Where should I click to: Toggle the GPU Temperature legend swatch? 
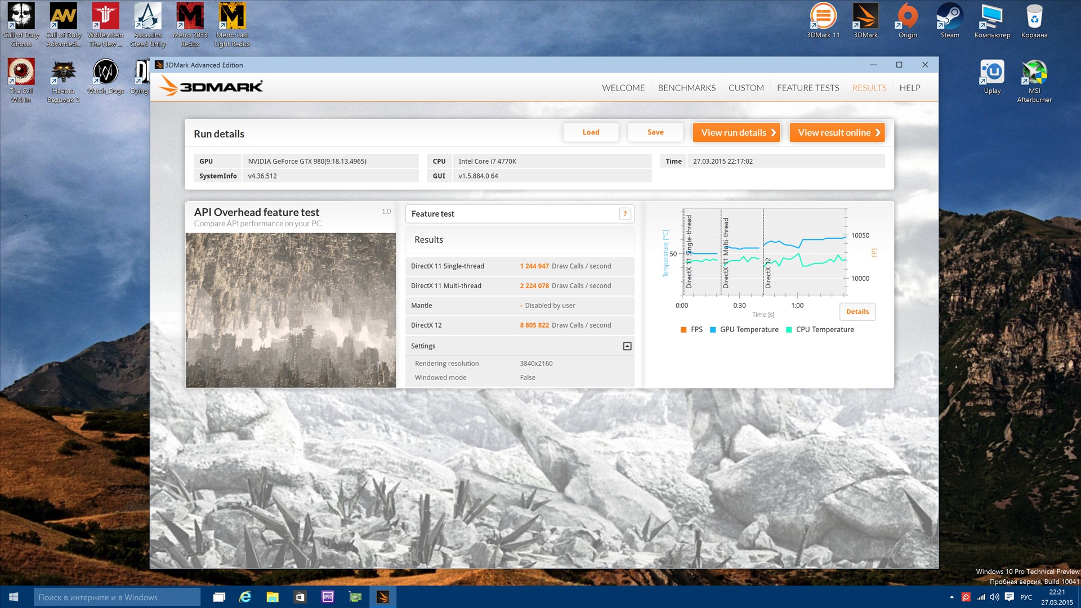point(713,330)
